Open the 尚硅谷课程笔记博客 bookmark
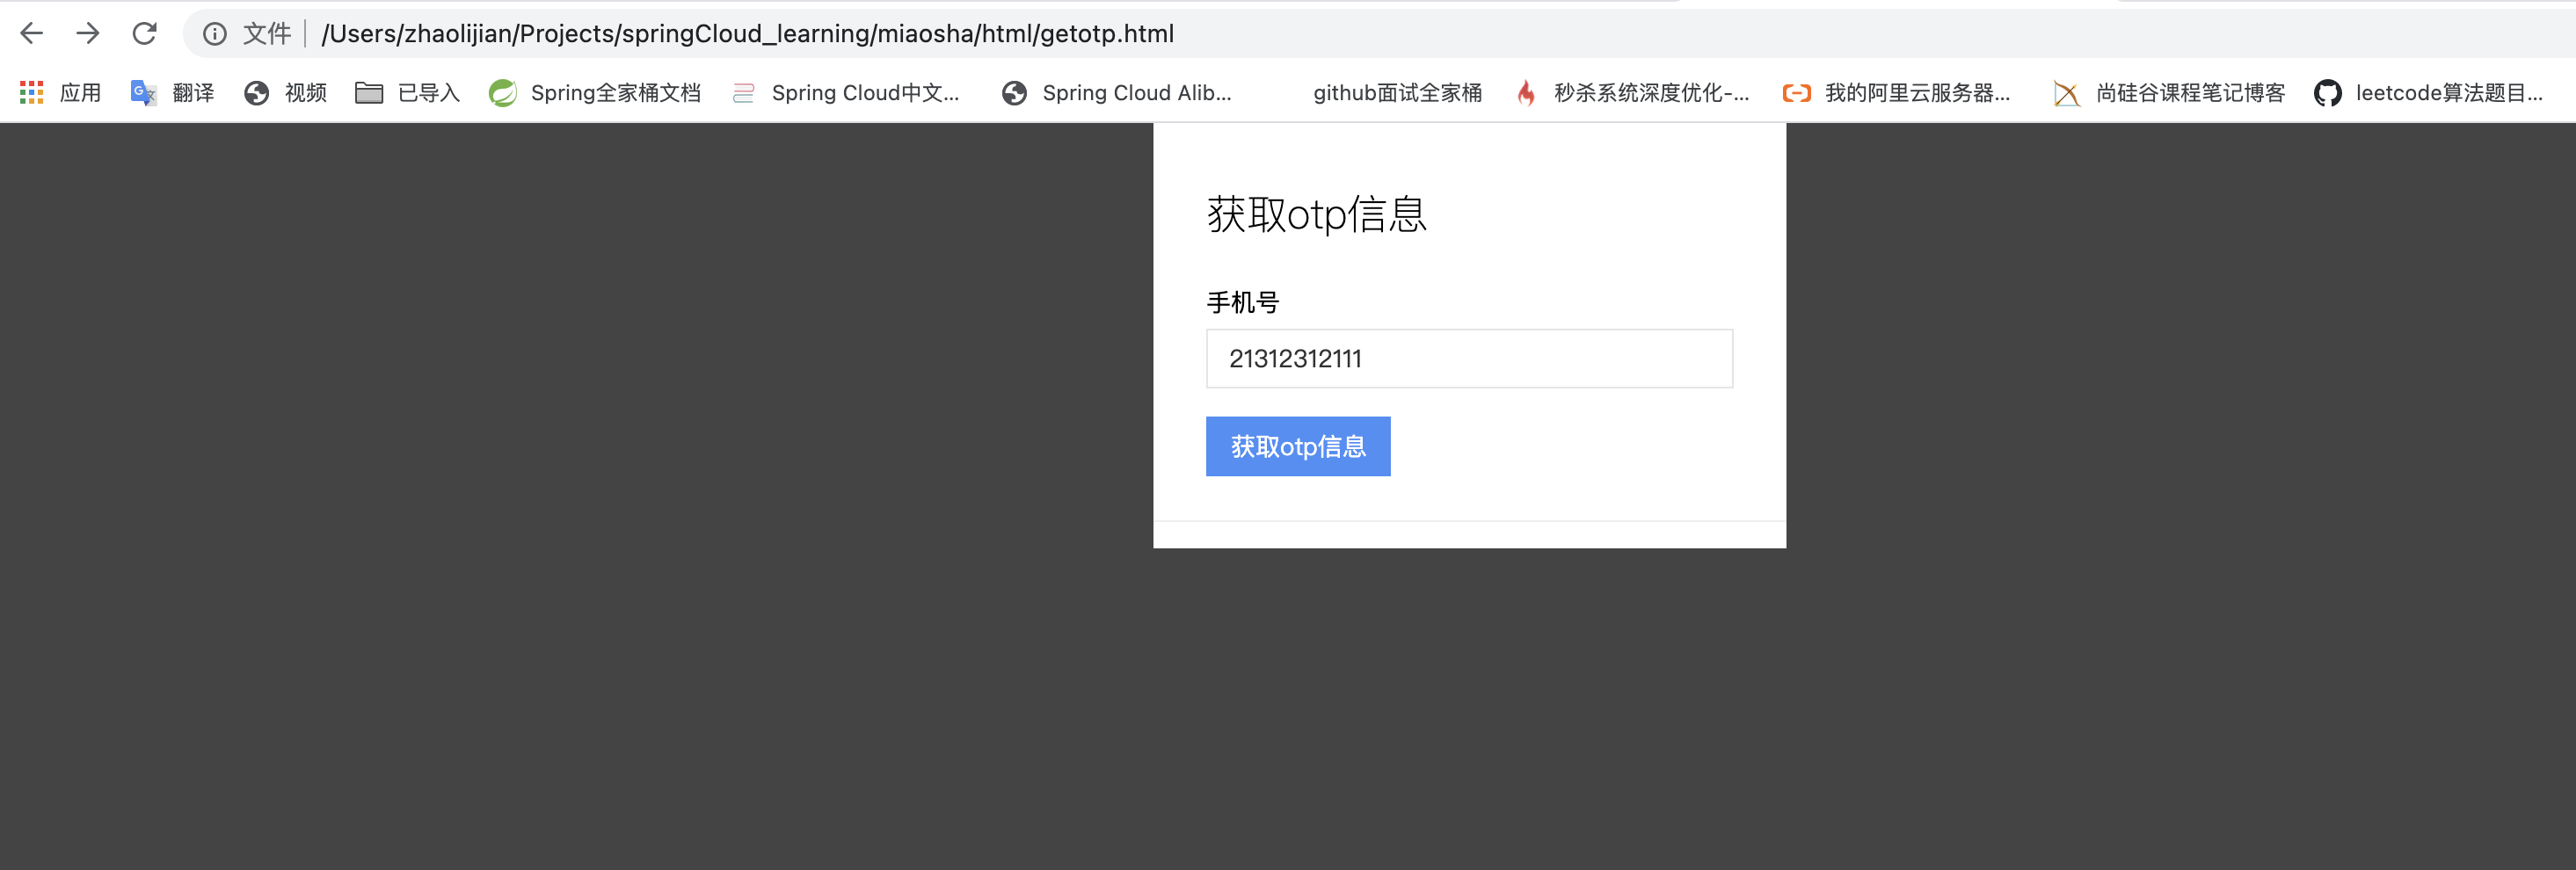Image resolution: width=2576 pixels, height=870 pixels. (2169, 93)
